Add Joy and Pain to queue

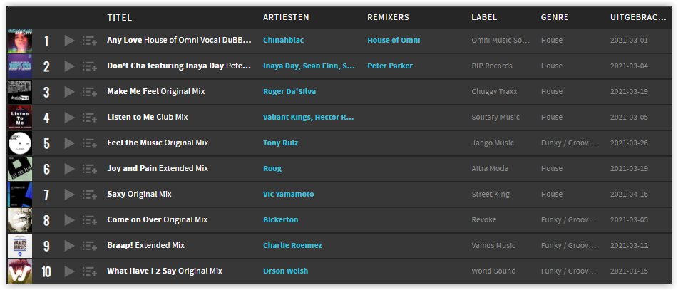coord(90,169)
